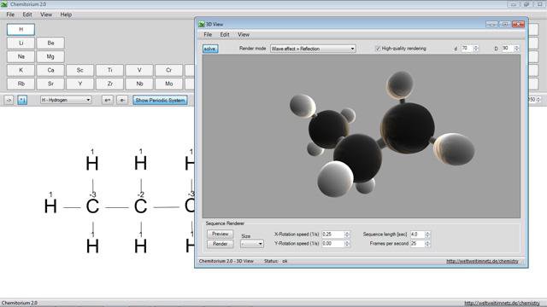Open View menu in 3D View window
Viewport: 547px width, 307px height.
tap(244, 34)
